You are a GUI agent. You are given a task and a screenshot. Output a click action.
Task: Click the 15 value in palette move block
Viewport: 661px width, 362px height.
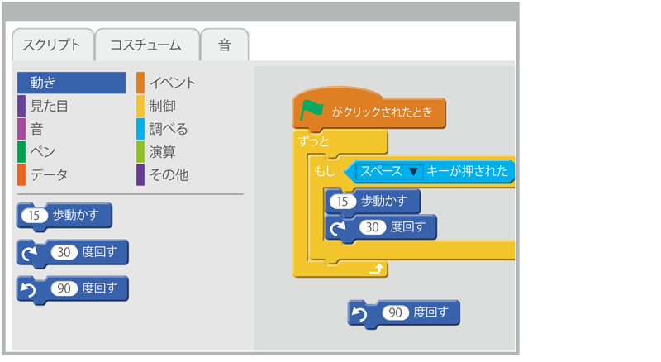[34, 216]
